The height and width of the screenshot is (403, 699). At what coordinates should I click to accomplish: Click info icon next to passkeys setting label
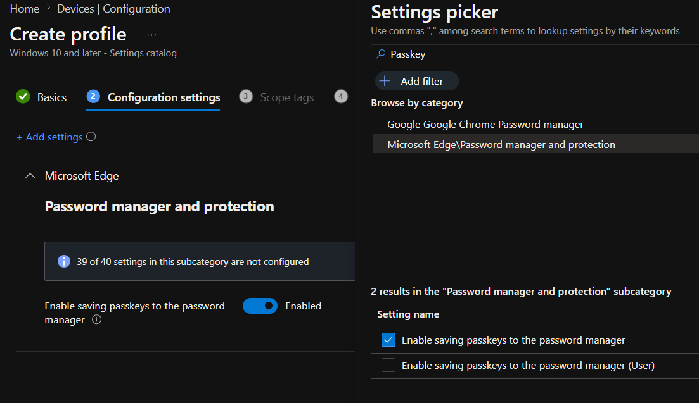96,319
